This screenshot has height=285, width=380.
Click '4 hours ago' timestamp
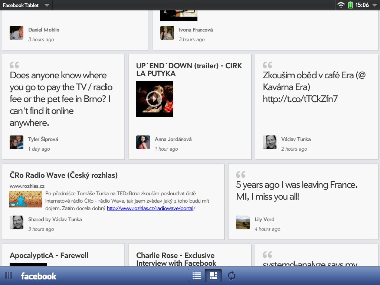tap(267, 229)
